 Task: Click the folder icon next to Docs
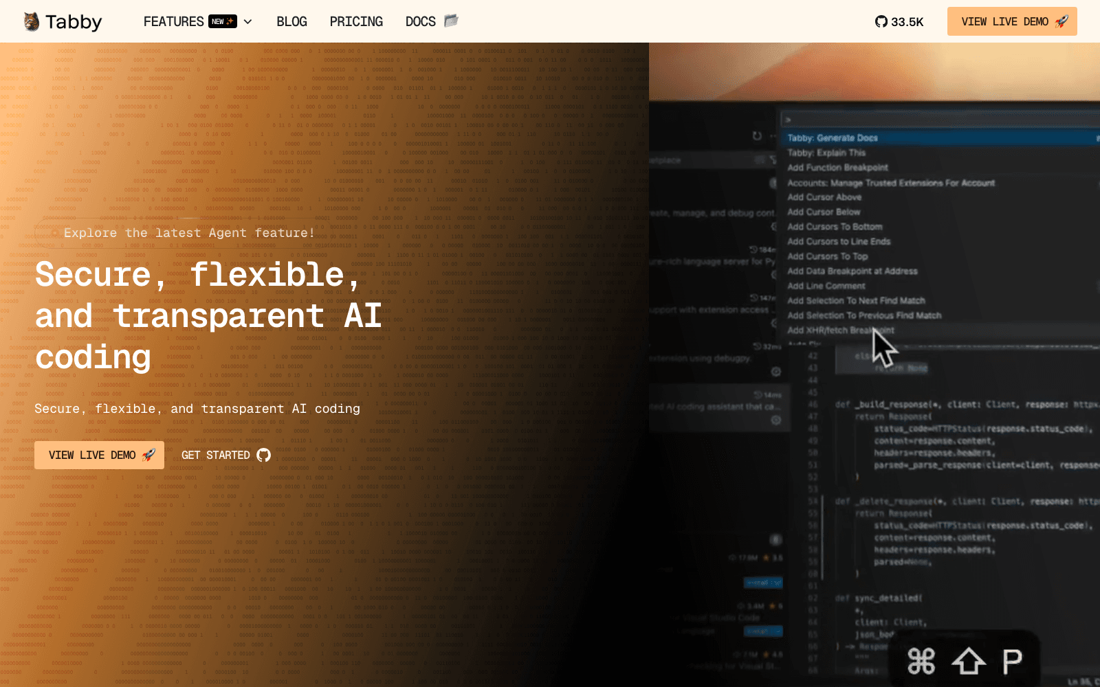[451, 21]
